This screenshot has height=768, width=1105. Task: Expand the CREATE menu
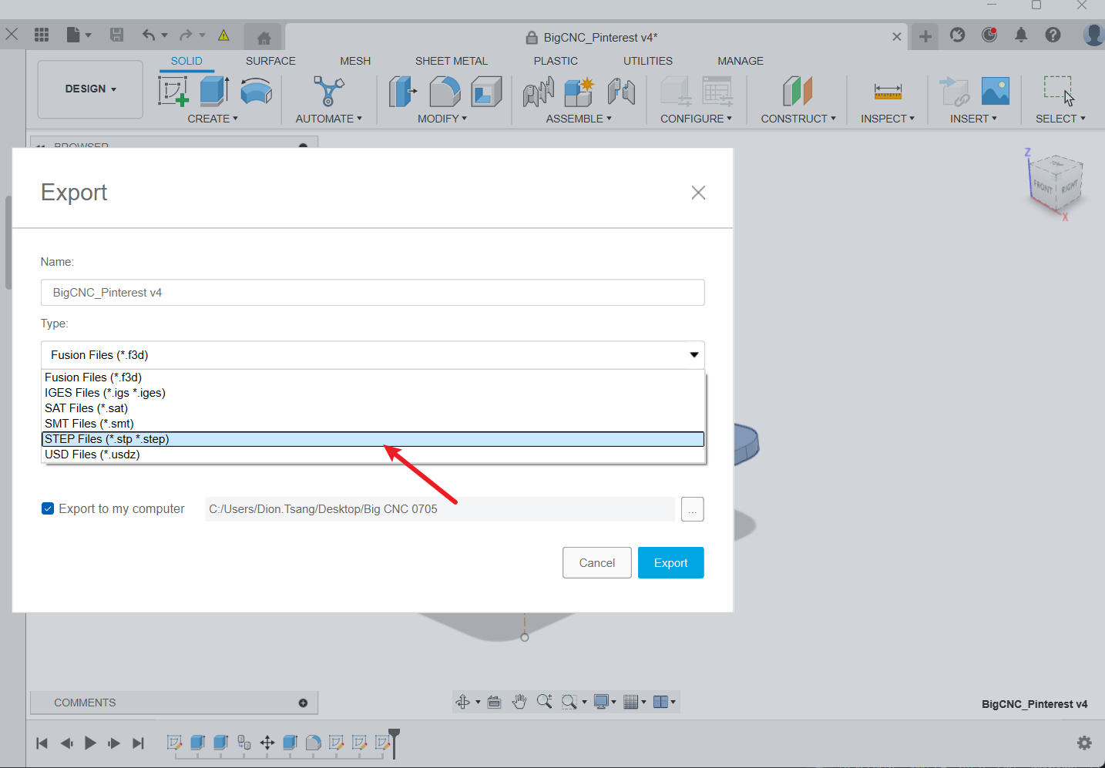[x=213, y=119]
